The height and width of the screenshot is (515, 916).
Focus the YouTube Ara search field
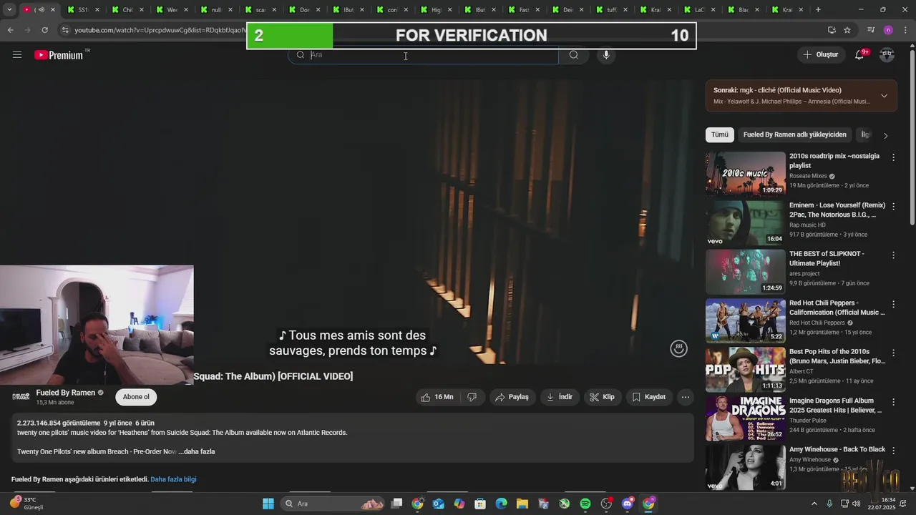pyautogui.click(x=423, y=55)
